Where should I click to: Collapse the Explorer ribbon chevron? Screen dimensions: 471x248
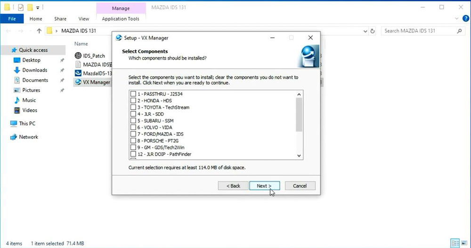[x=456, y=19]
